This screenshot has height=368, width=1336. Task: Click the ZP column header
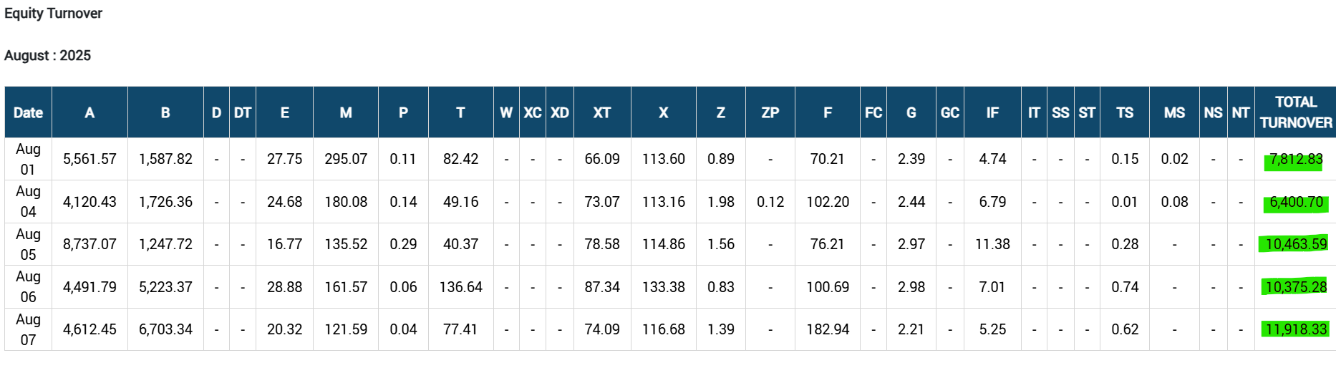[770, 112]
